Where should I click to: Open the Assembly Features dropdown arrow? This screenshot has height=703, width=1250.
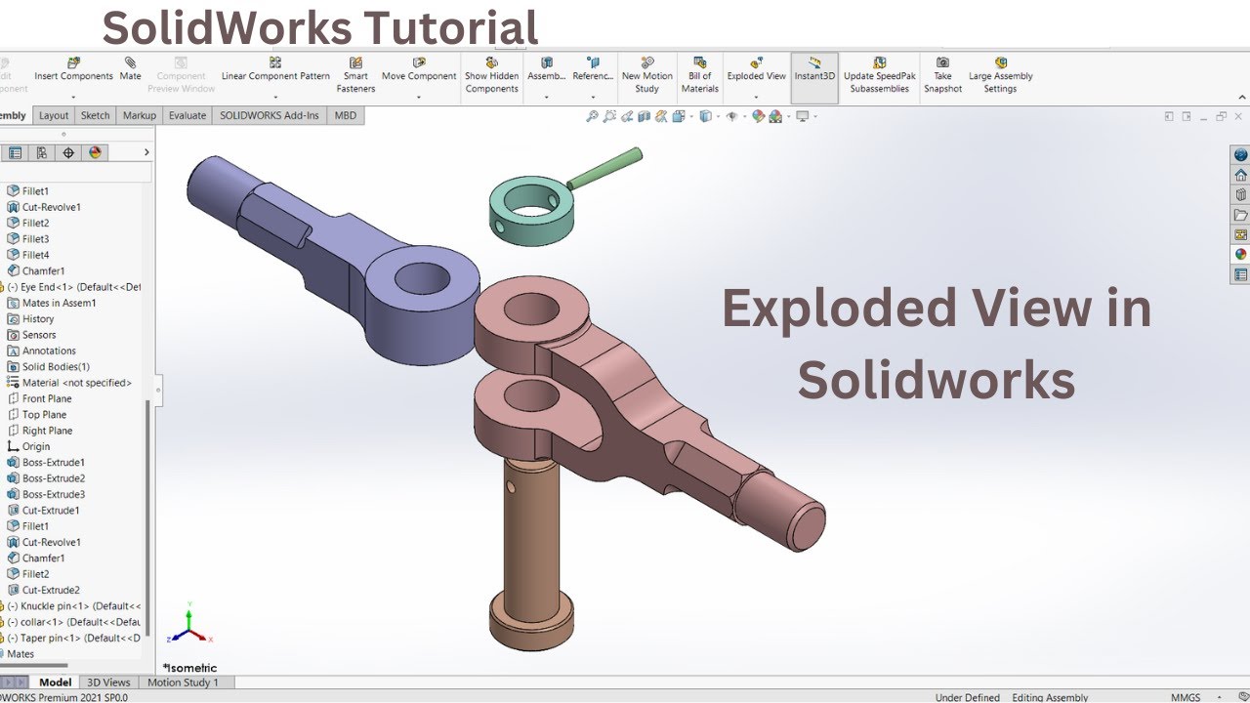click(546, 97)
